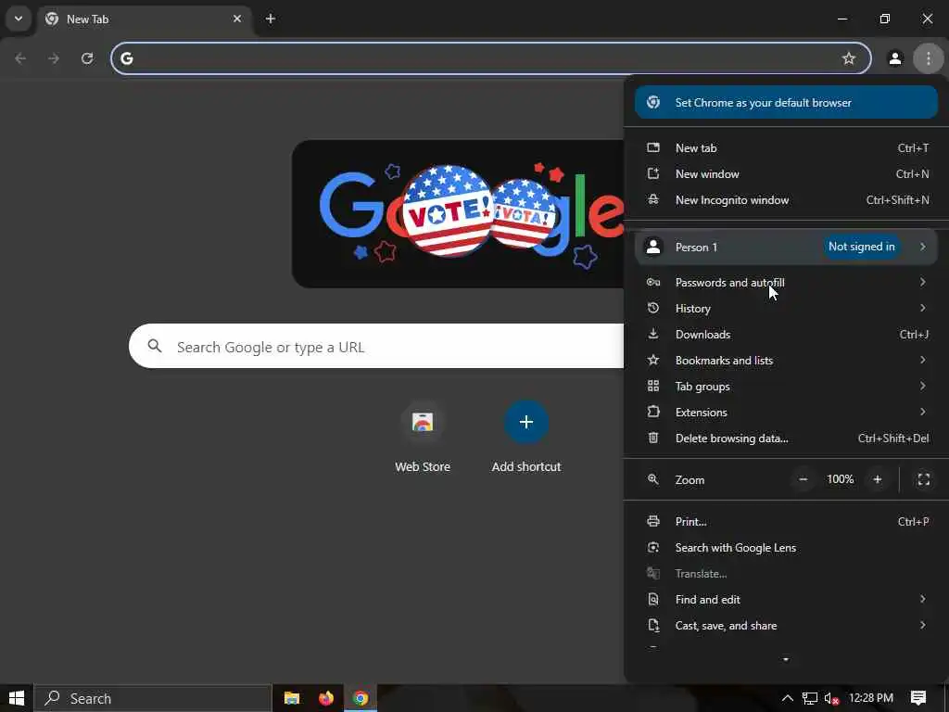Show hidden system tray icons
Viewport: 949px width, 712px height.
coord(787,698)
